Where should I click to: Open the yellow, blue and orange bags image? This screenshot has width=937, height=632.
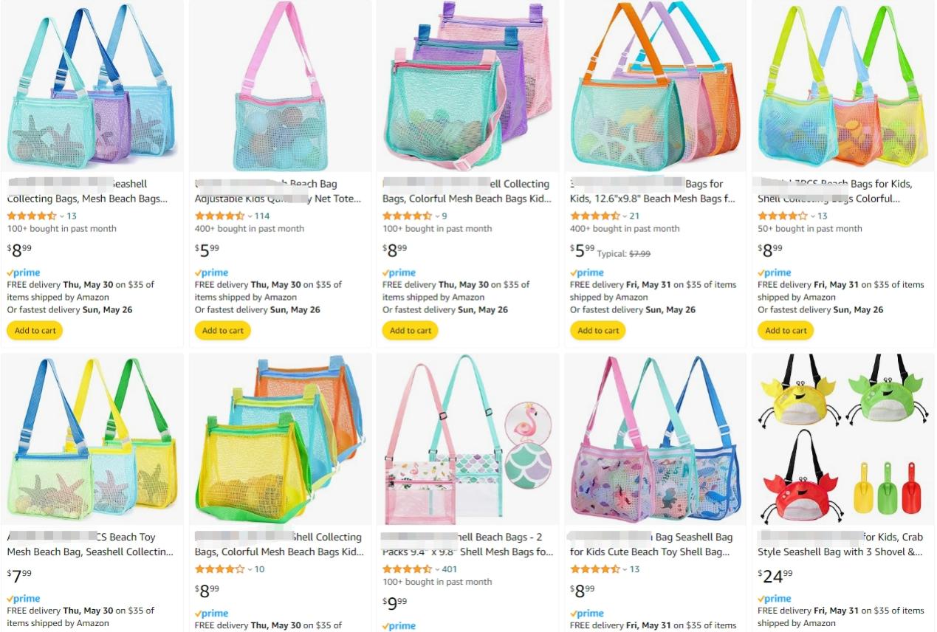coord(280,439)
